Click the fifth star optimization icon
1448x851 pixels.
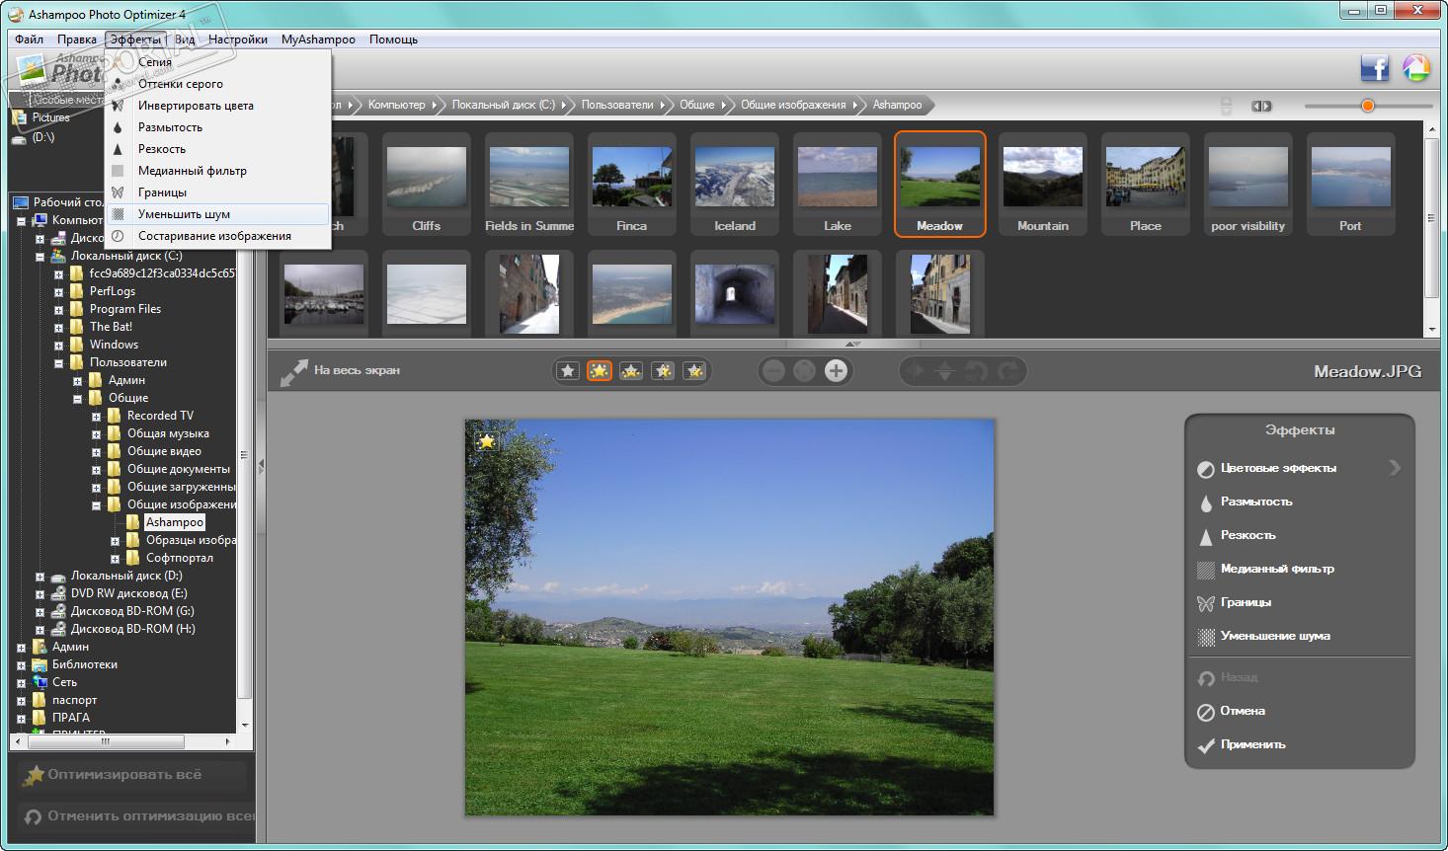pyautogui.click(x=694, y=371)
